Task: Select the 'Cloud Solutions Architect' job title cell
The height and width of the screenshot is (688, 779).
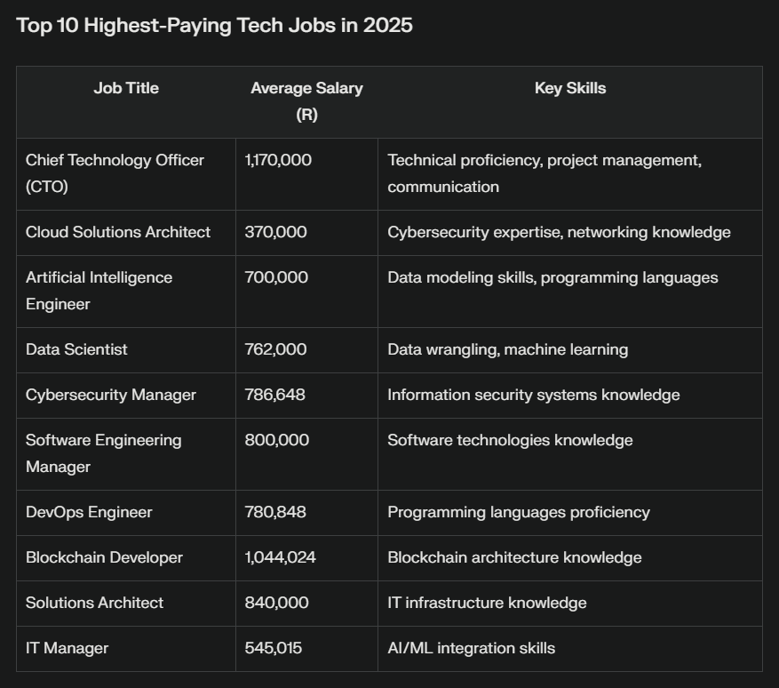Action: pos(118,232)
